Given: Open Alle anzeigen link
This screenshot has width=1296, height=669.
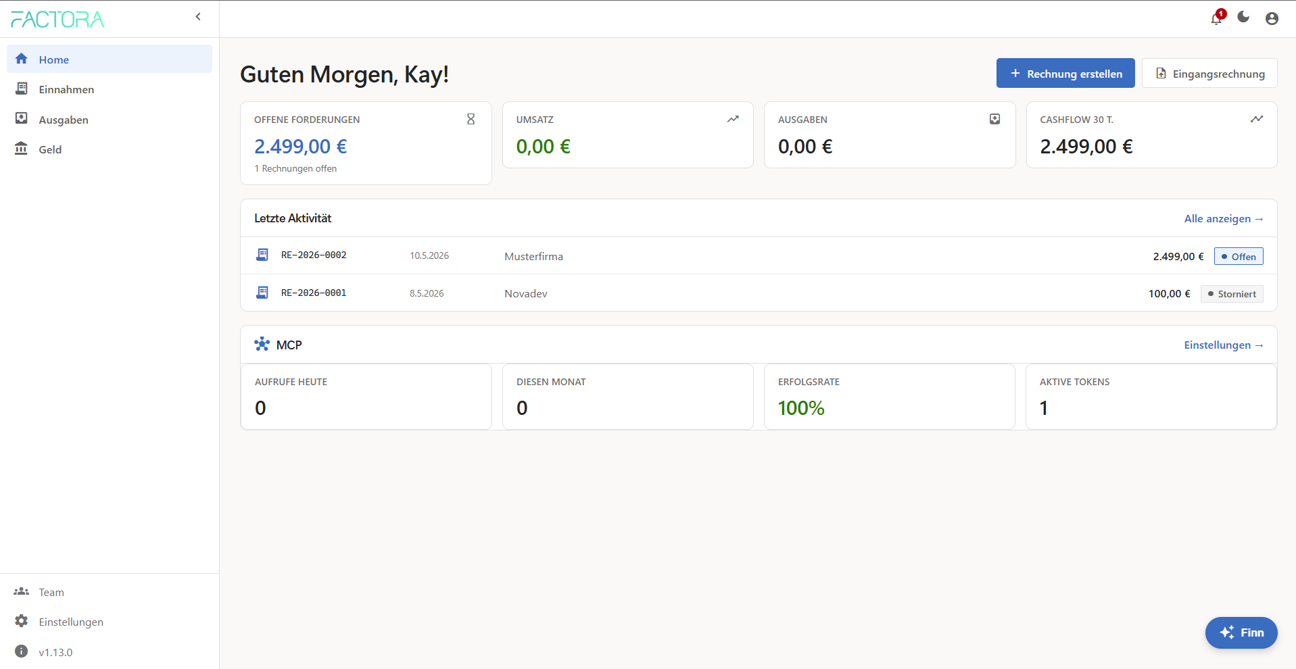Looking at the screenshot, I should [1224, 218].
